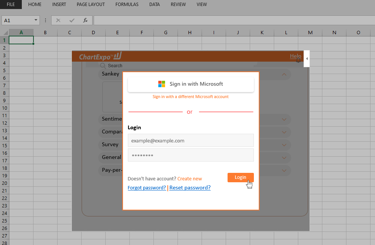375x245 pixels.
Task: Open the FILE tab
Action: 11,4
